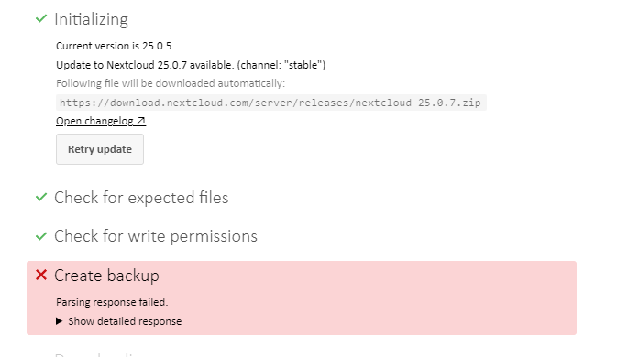Click the Initializing step heading
Screen dimensions: 628x357
tap(92, 19)
